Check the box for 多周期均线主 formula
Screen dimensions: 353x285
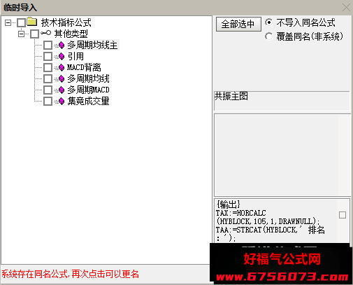click(48, 45)
